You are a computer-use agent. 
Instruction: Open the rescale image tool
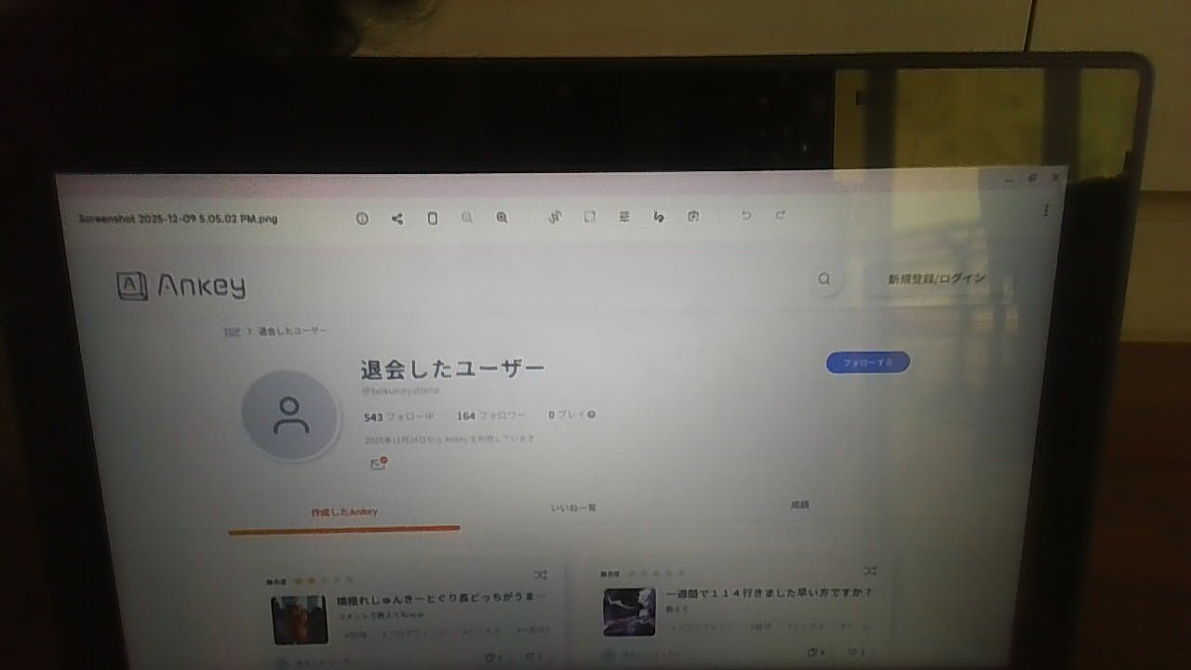tap(590, 217)
